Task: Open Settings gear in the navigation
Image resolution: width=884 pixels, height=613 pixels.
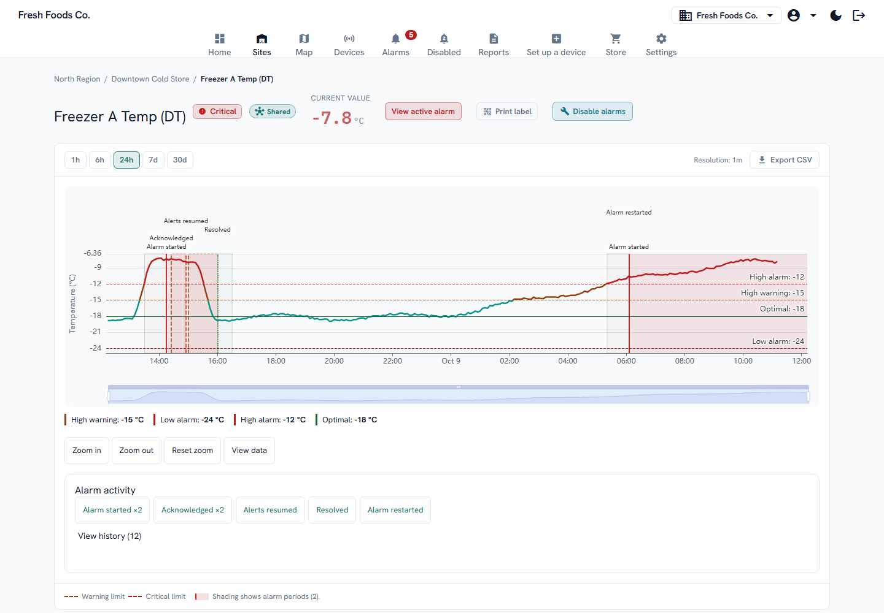Action: pos(661,45)
